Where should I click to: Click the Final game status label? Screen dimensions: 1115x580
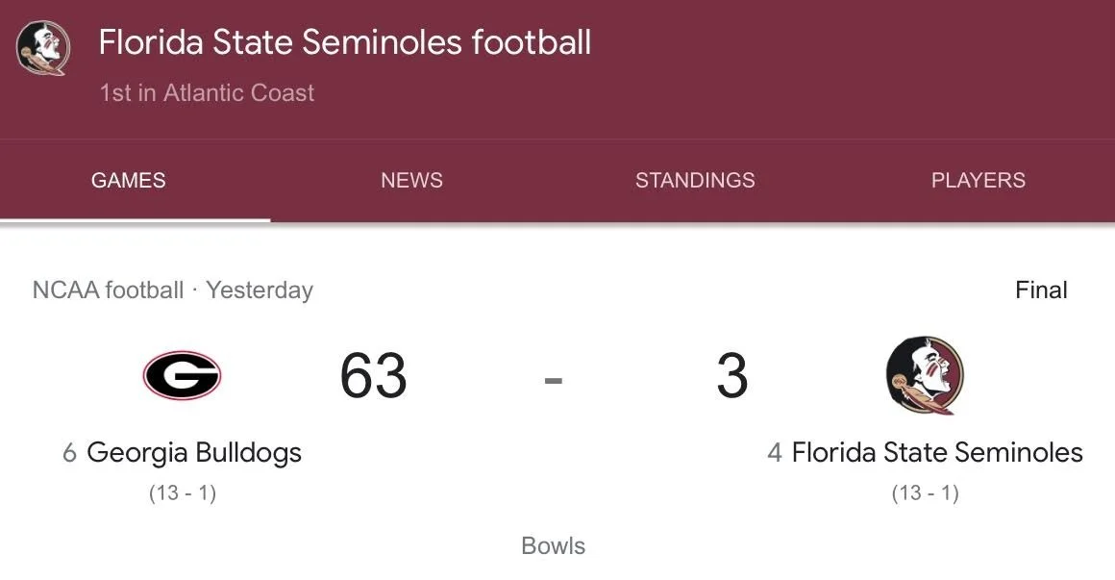[x=1041, y=290]
